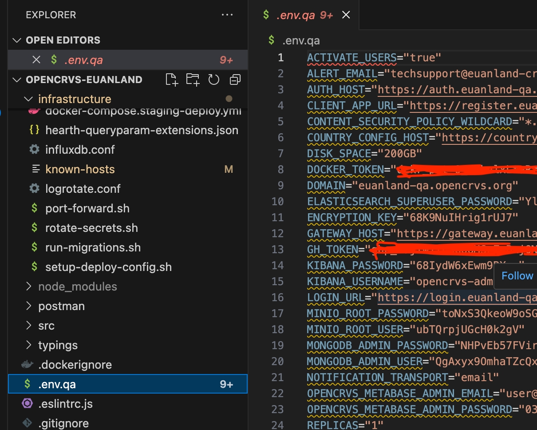Open the .eslintrc.js file
This screenshot has height=430, width=537.
point(65,404)
